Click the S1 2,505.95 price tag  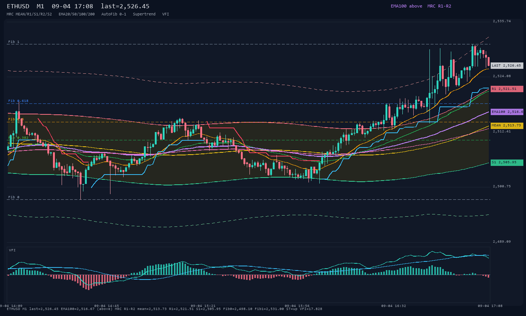click(x=507, y=163)
